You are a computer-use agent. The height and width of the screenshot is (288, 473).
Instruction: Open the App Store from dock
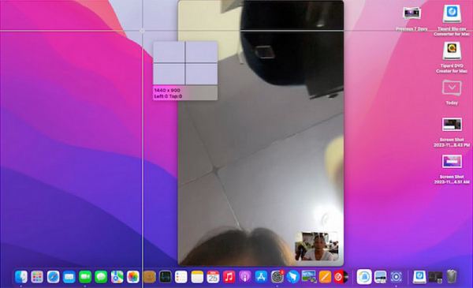[261, 277]
